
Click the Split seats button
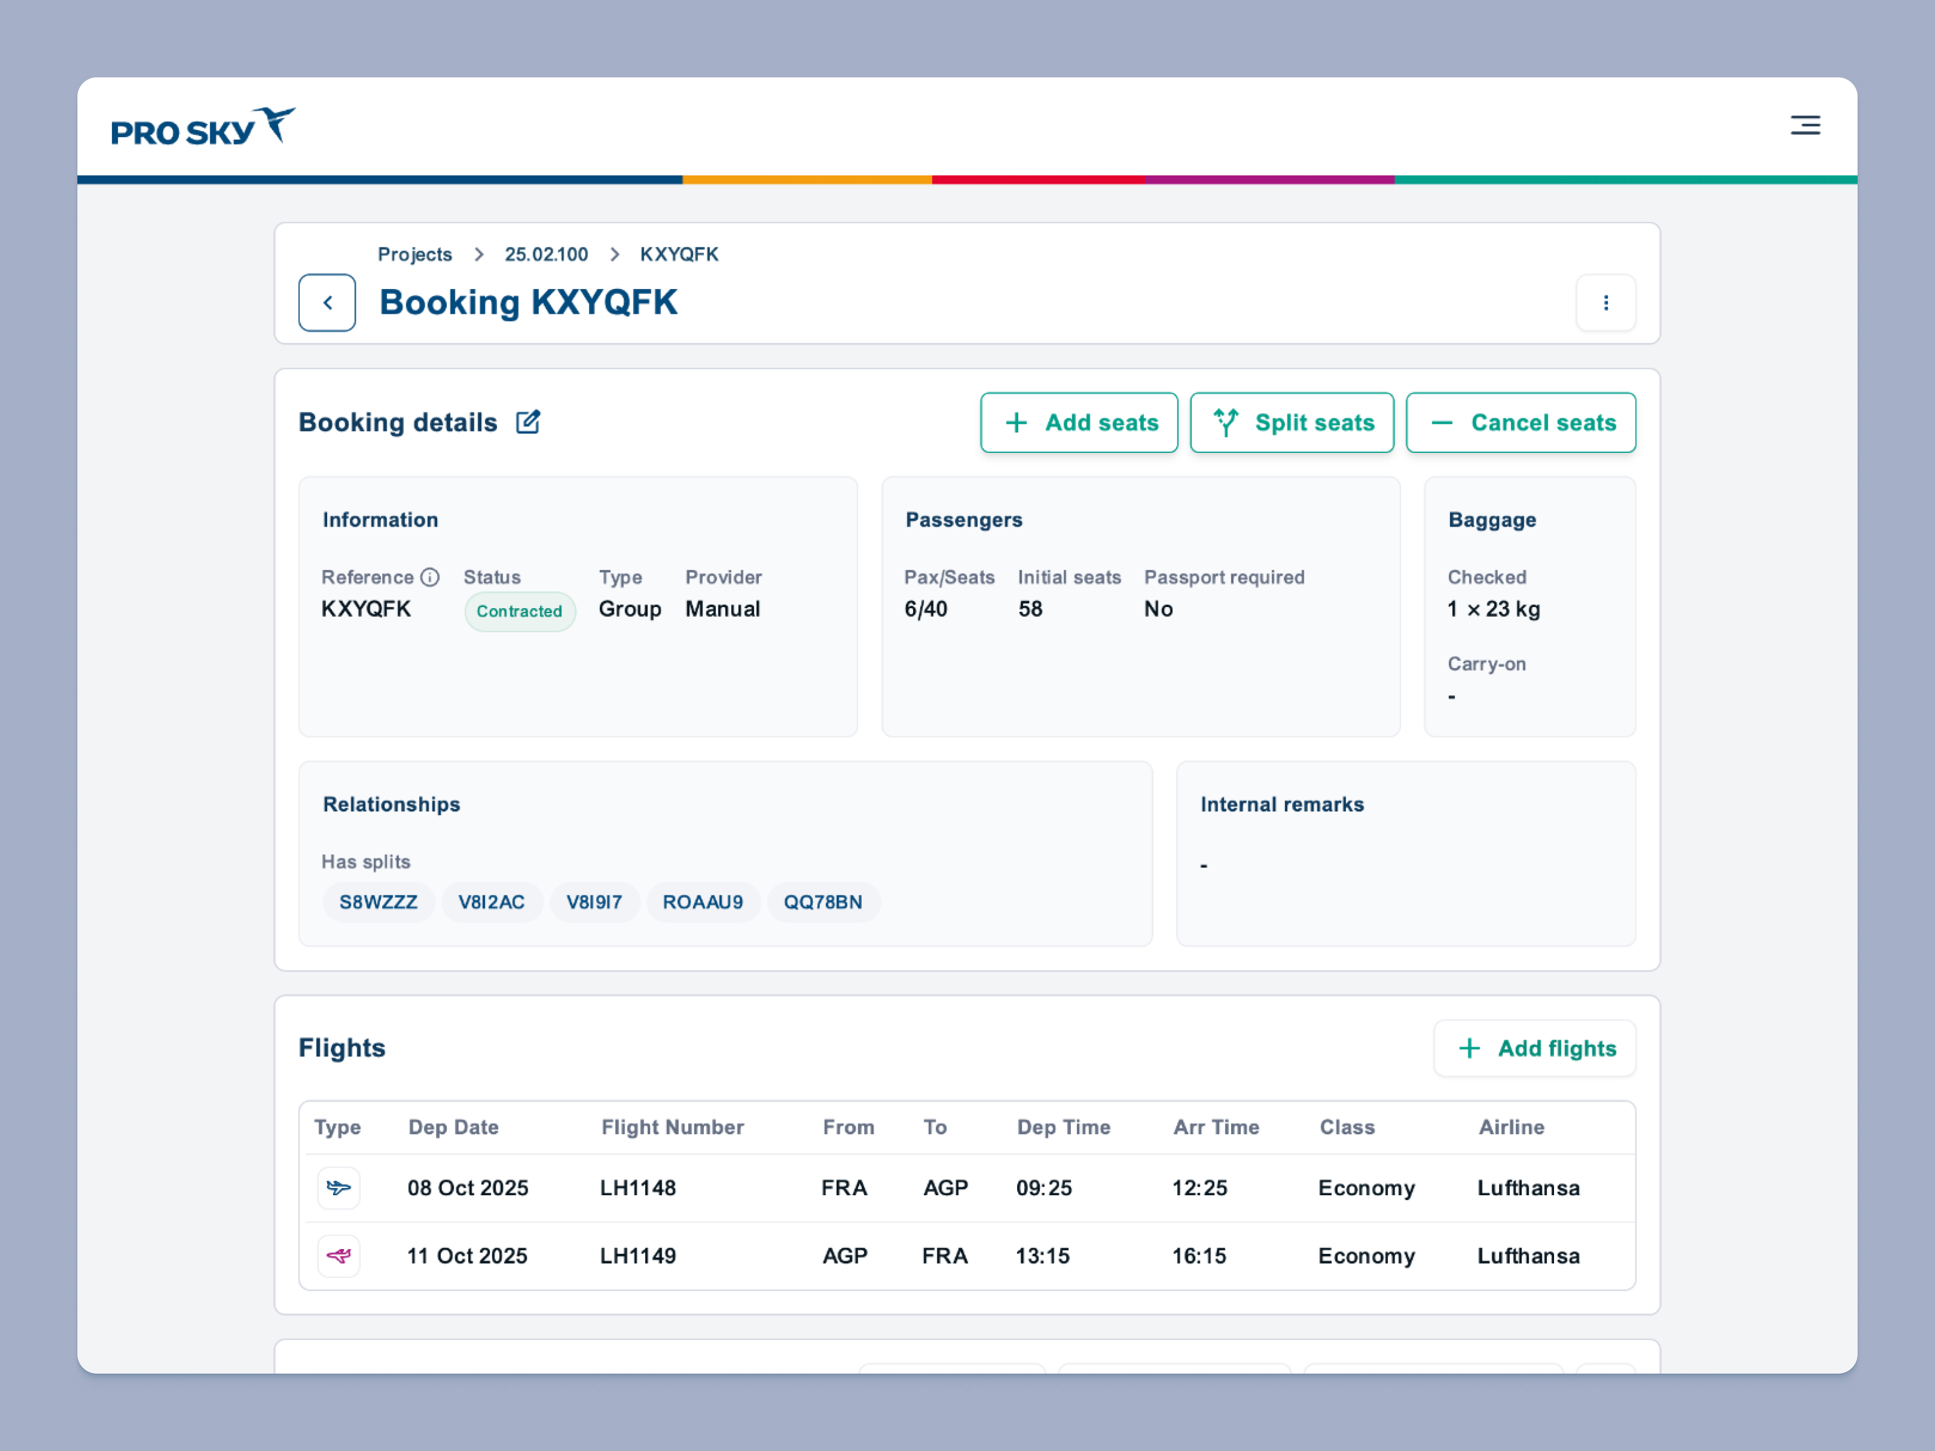coord(1291,423)
